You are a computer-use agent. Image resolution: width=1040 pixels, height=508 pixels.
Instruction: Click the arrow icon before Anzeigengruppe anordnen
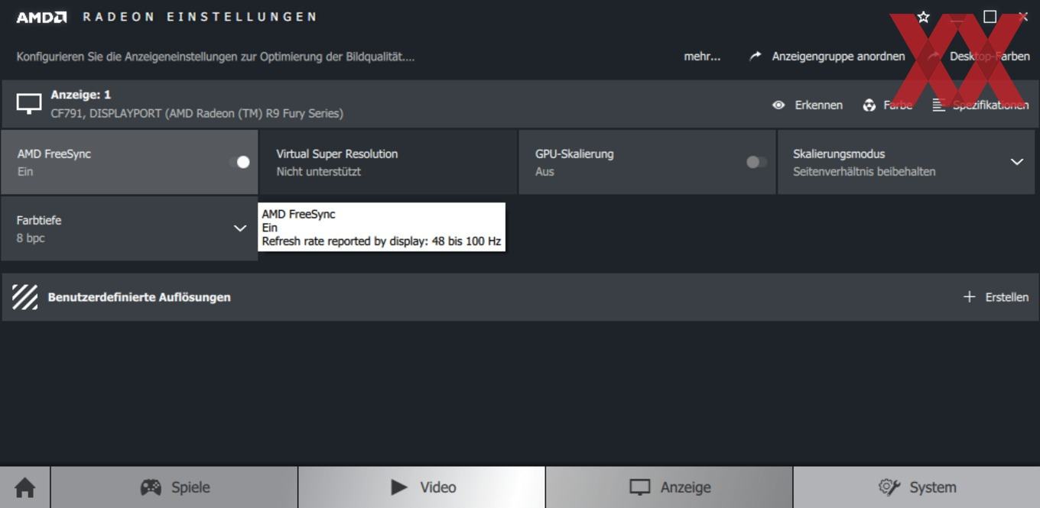[x=756, y=56]
